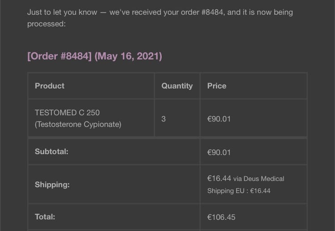Click the €16.44 via Deus Medical text

[246, 178]
